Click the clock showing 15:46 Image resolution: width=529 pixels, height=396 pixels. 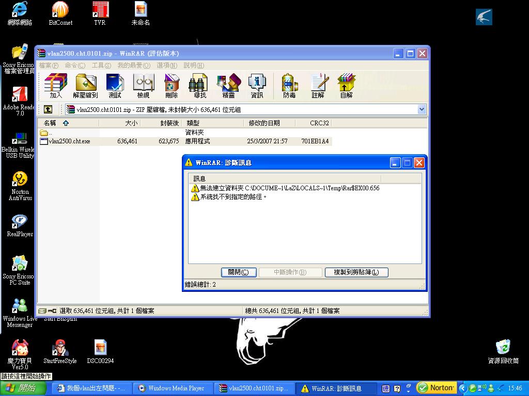[515, 388]
